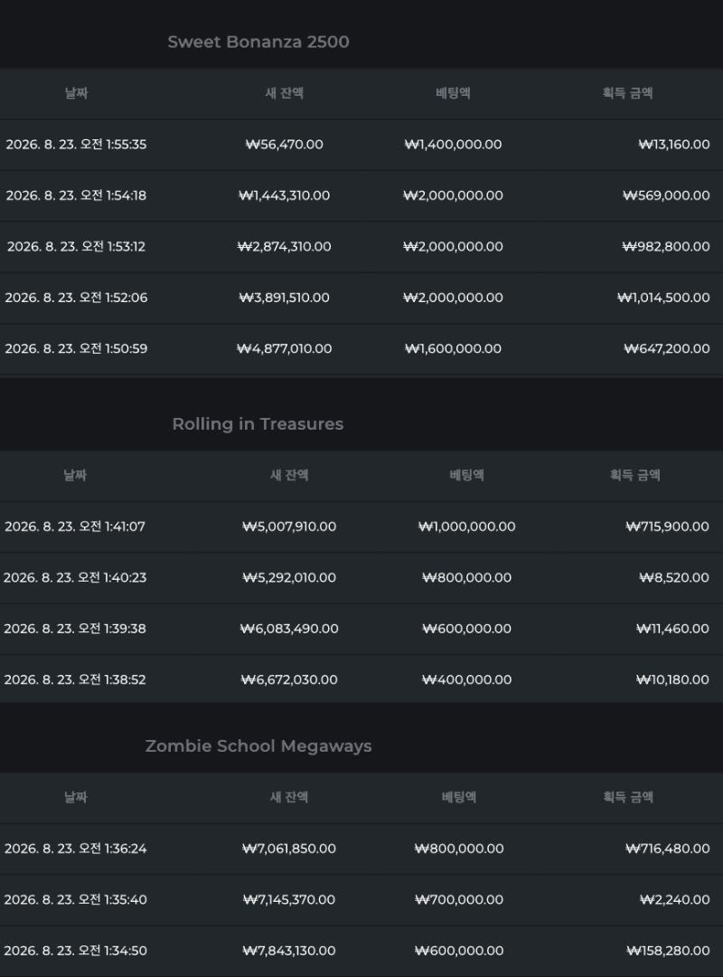The image size is (723, 977).
Task: Click the ₩7,061,850.00 balance cell
Action: click(289, 849)
